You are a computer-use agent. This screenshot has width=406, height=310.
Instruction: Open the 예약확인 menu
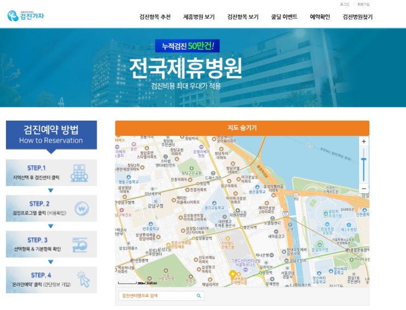point(320,17)
